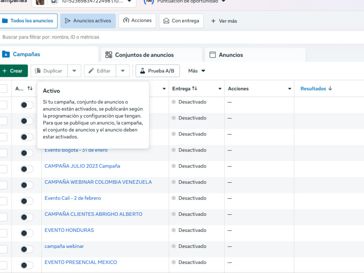Start a Prueba A/B test
Viewport: 364px width, 273px height.
pyautogui.click(x=158, y=71)
